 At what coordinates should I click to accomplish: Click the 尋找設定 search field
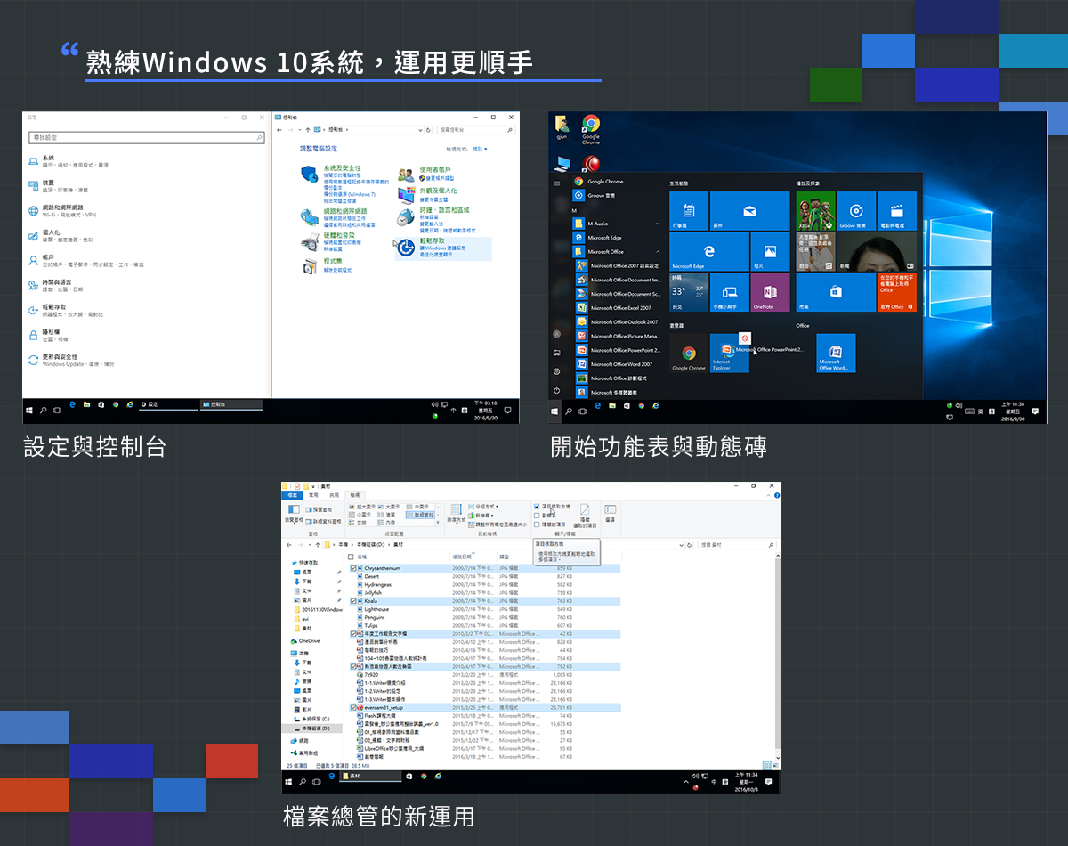point(142,138)
